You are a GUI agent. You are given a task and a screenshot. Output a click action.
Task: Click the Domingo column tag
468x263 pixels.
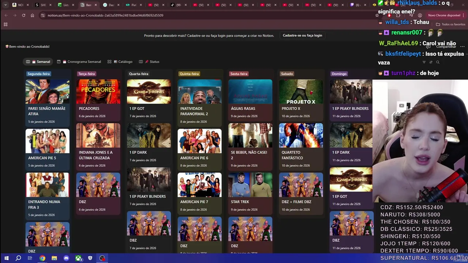pyautogui.click(x=339, y=74)
